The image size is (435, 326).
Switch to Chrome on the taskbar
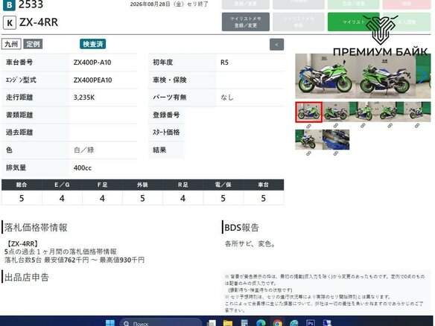pyautogui.click(x=277, y=323)
